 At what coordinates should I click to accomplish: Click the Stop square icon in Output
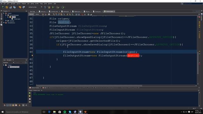click(x=30, y=99)
